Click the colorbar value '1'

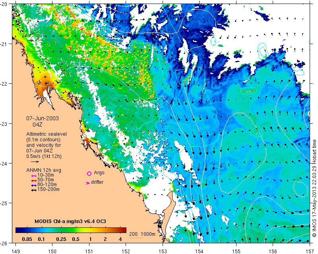[90, 239]
